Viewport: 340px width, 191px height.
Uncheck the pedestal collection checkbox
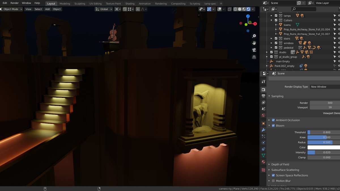point(276,48)
